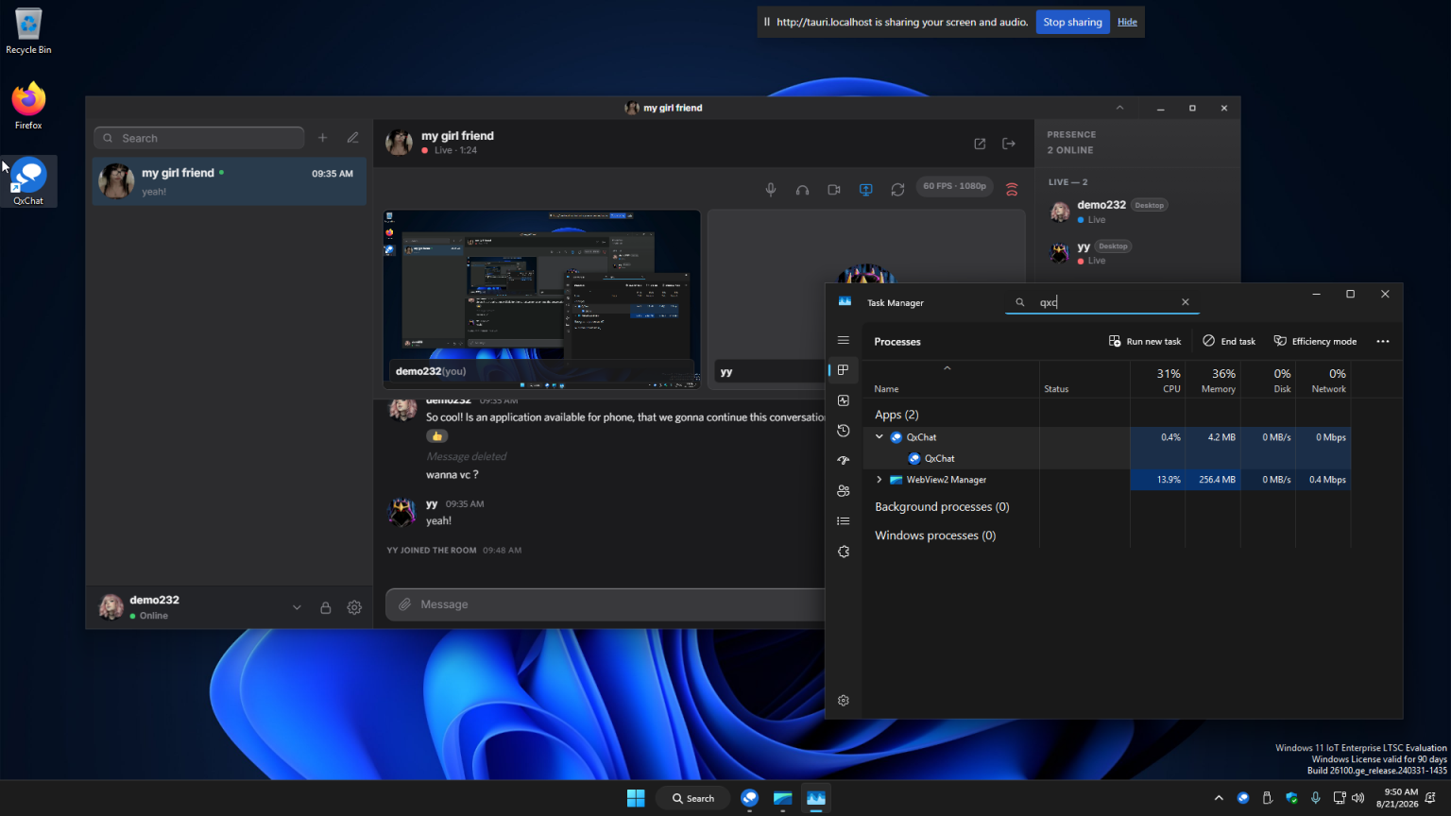This screenshot has width=1451, height=816.
Task: Open App history page in Task Manager sidebar
Action: point(844,431)
